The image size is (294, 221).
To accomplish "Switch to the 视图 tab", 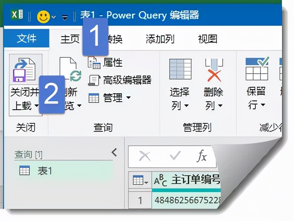I will [207, 39].
